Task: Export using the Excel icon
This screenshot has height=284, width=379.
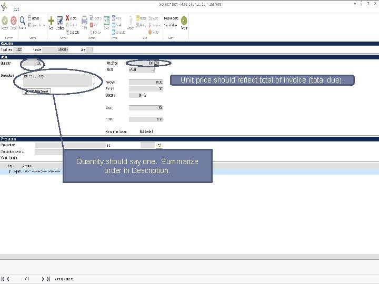Action: (x=106, y=21)
